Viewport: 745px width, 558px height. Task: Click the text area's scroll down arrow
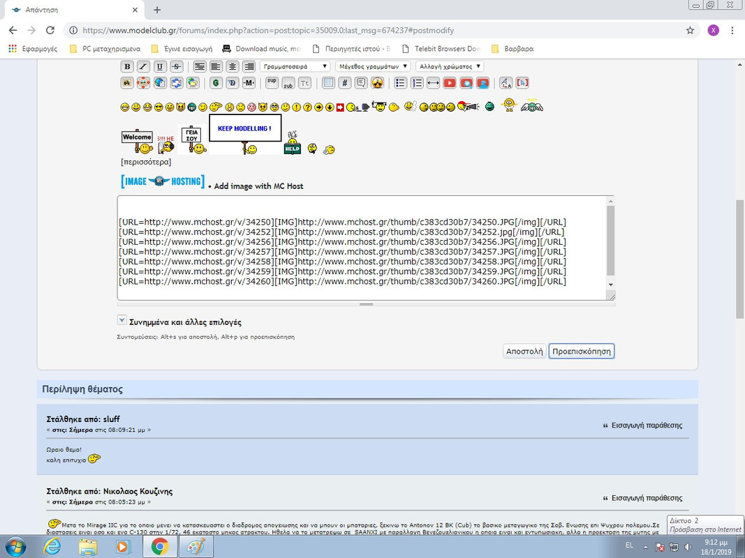(x=610, y=285)
